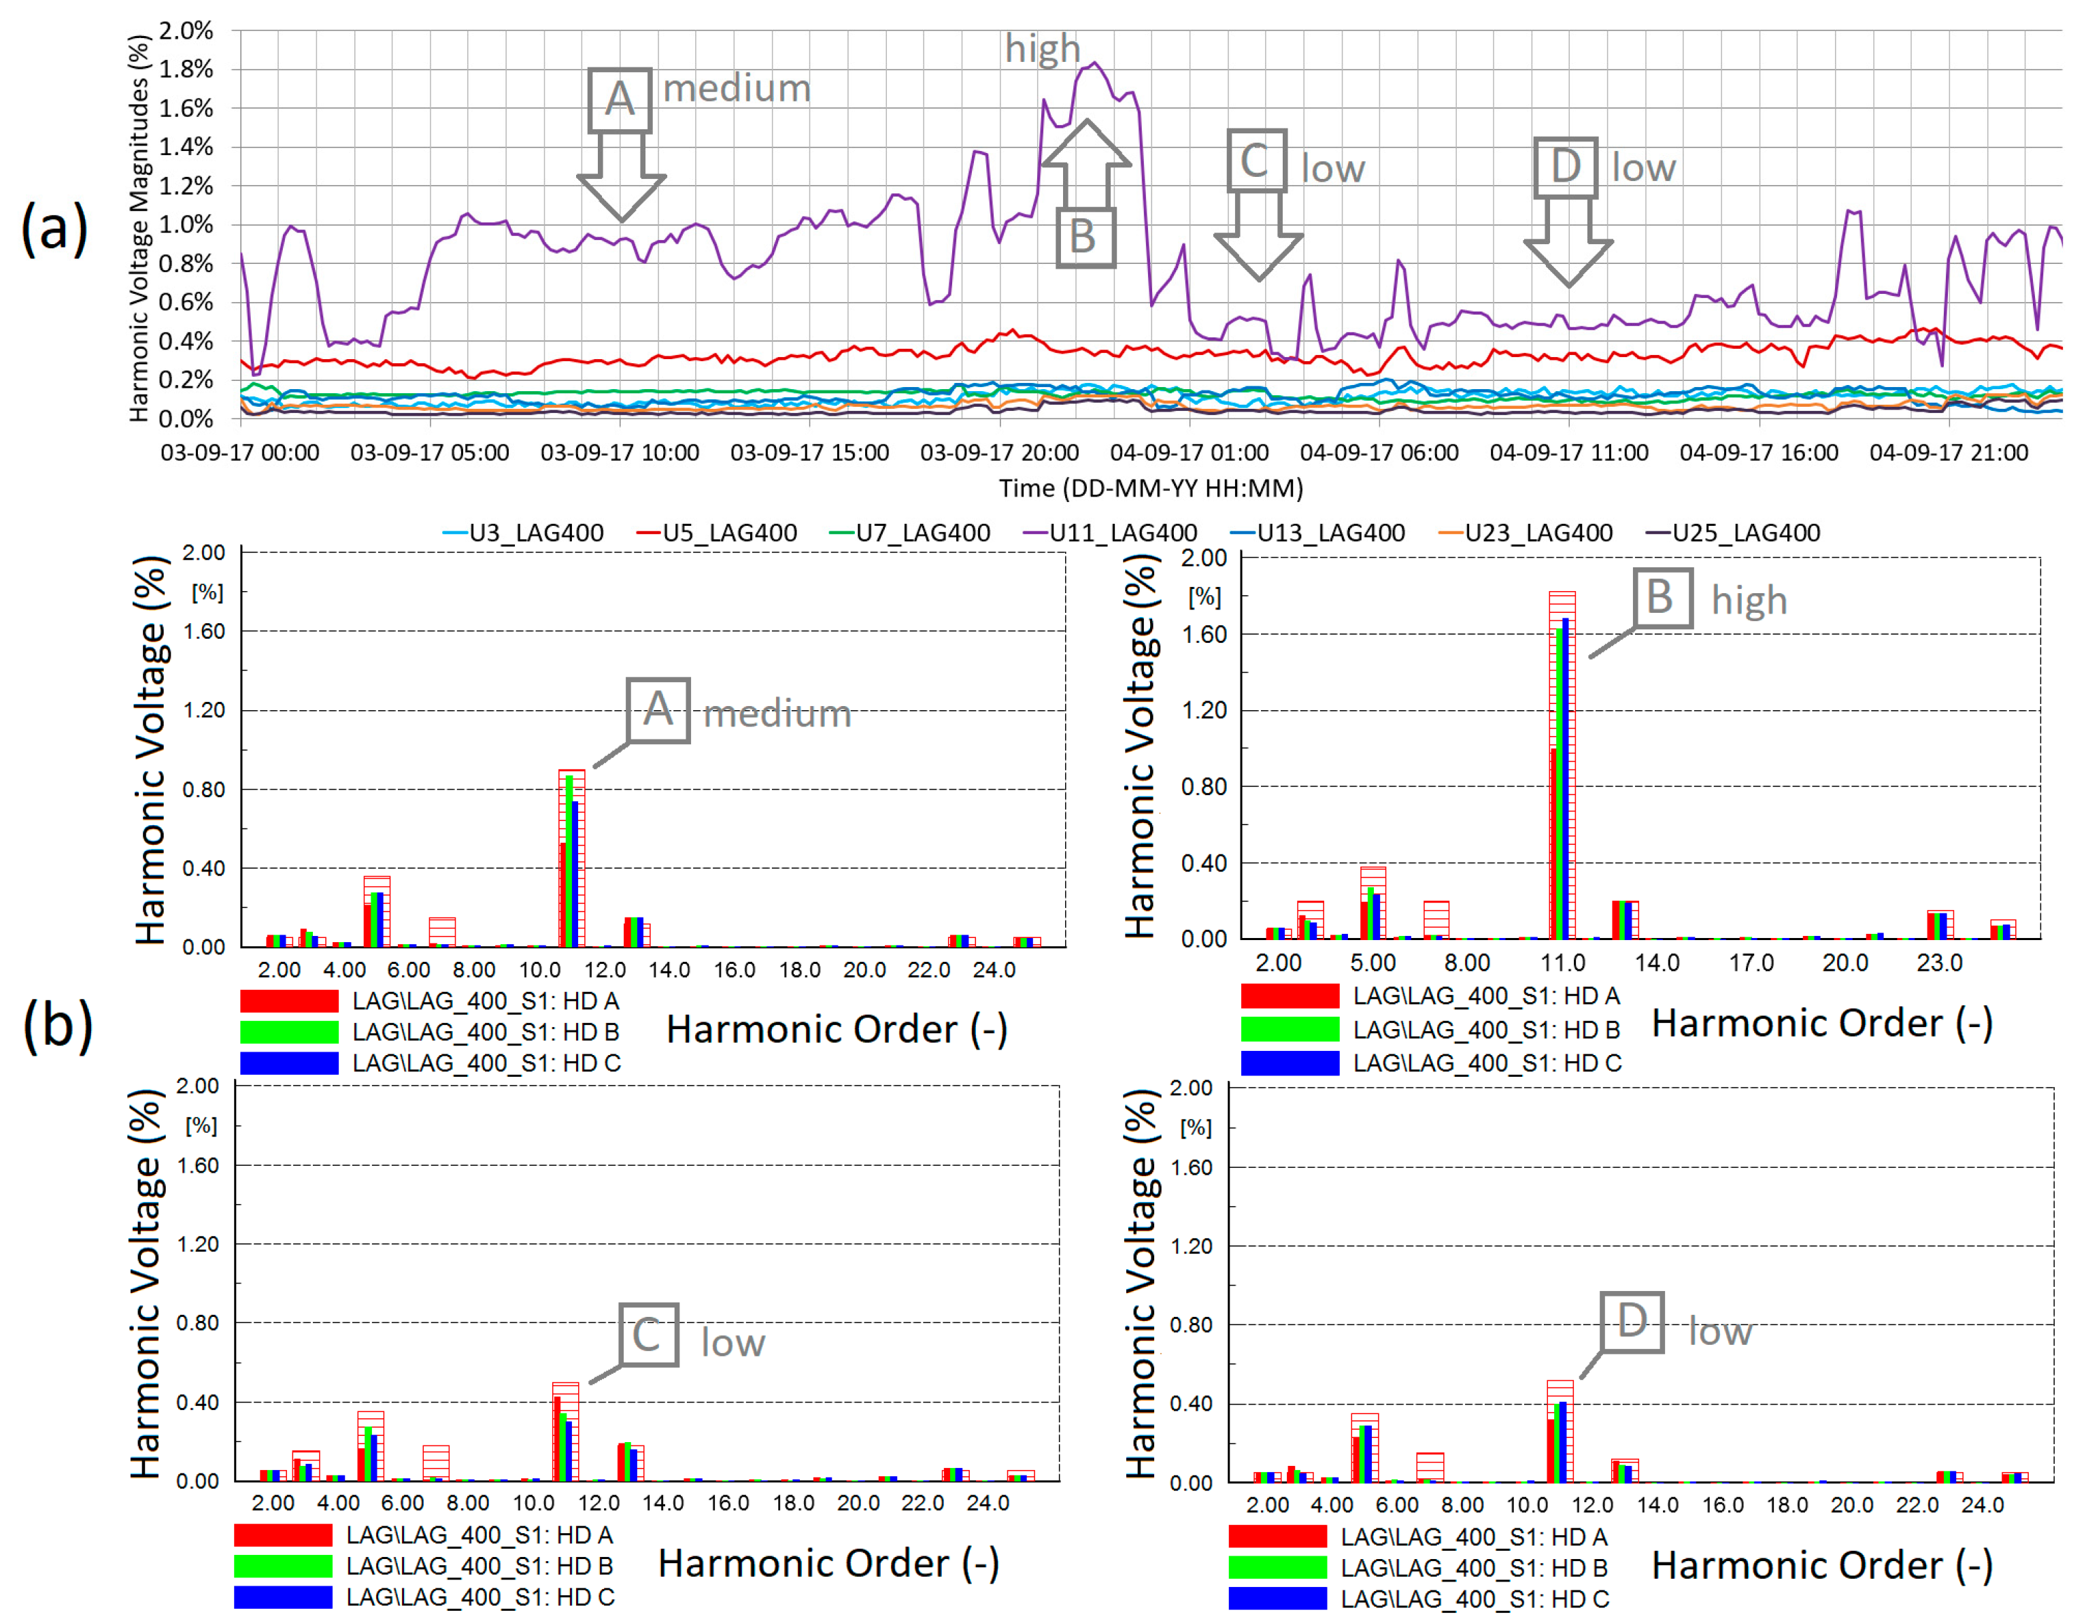This screenshot has height=1623, width=2088.
Task: Click green HD B swatch in chart D legend
Action: tap(1277, 1567)
